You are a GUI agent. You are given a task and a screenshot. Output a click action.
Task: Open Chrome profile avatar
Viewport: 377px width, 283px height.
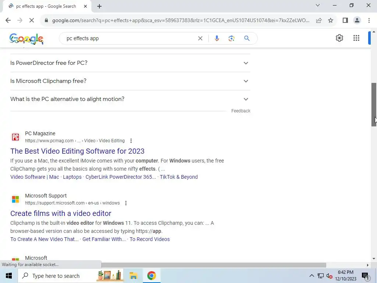point(357,21)
